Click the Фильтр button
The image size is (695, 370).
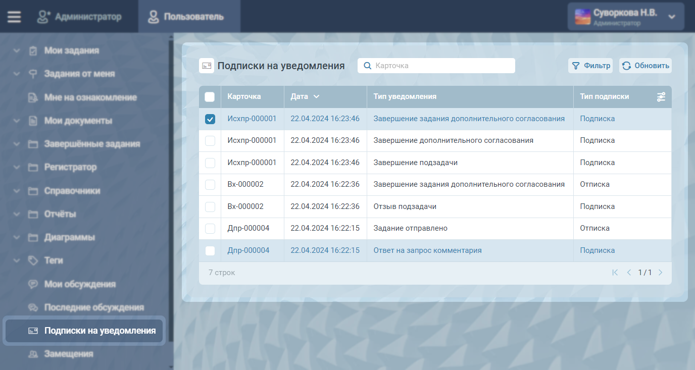click(590, 66)
